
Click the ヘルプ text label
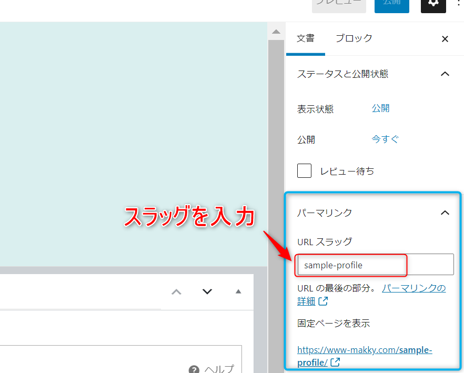[x=219, y=369]
